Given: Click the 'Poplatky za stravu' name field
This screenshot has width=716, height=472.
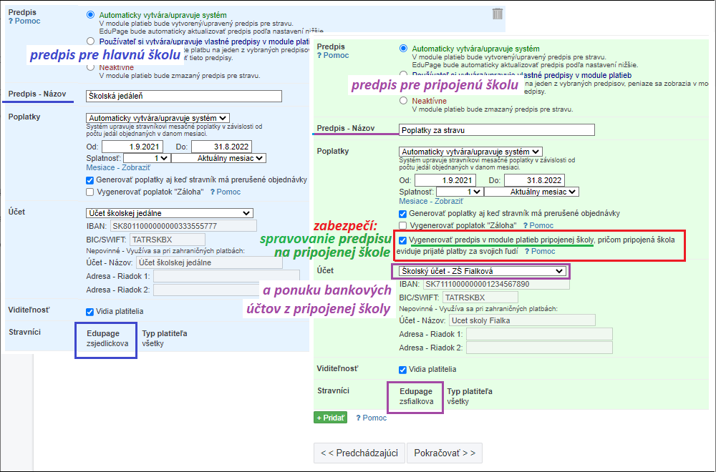Looking at the screenshot, I should [497, 130].
